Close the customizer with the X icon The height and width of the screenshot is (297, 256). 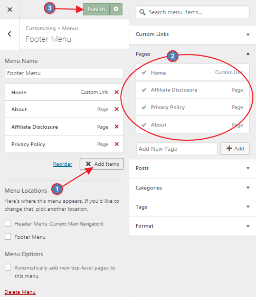[x=10, y=10]
